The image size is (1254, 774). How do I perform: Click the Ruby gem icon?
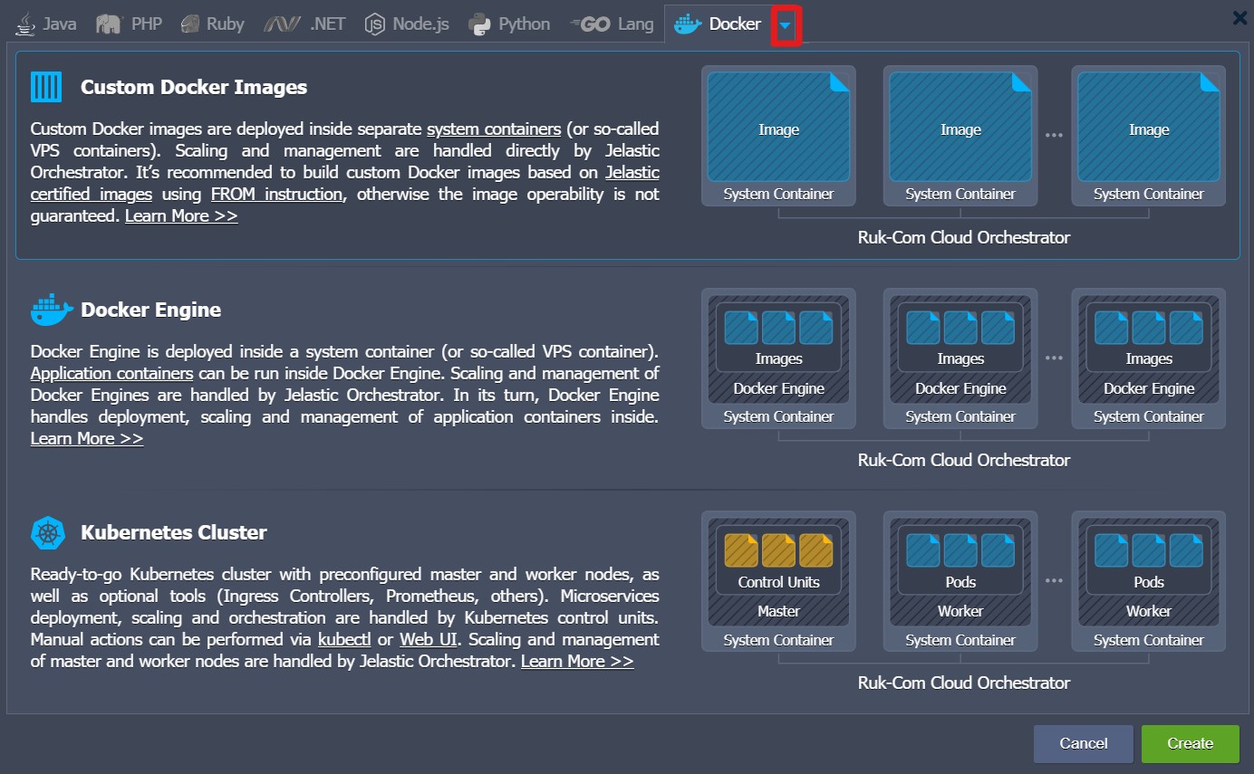click(x=190, y=24)
